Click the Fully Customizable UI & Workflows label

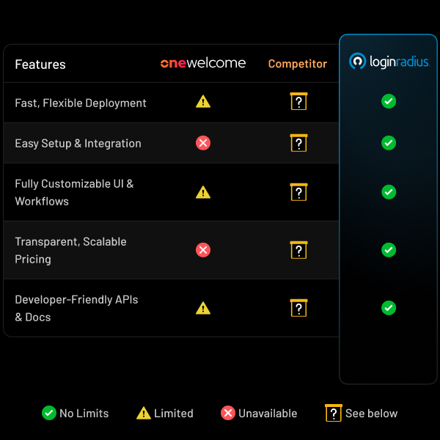(74, 192)
